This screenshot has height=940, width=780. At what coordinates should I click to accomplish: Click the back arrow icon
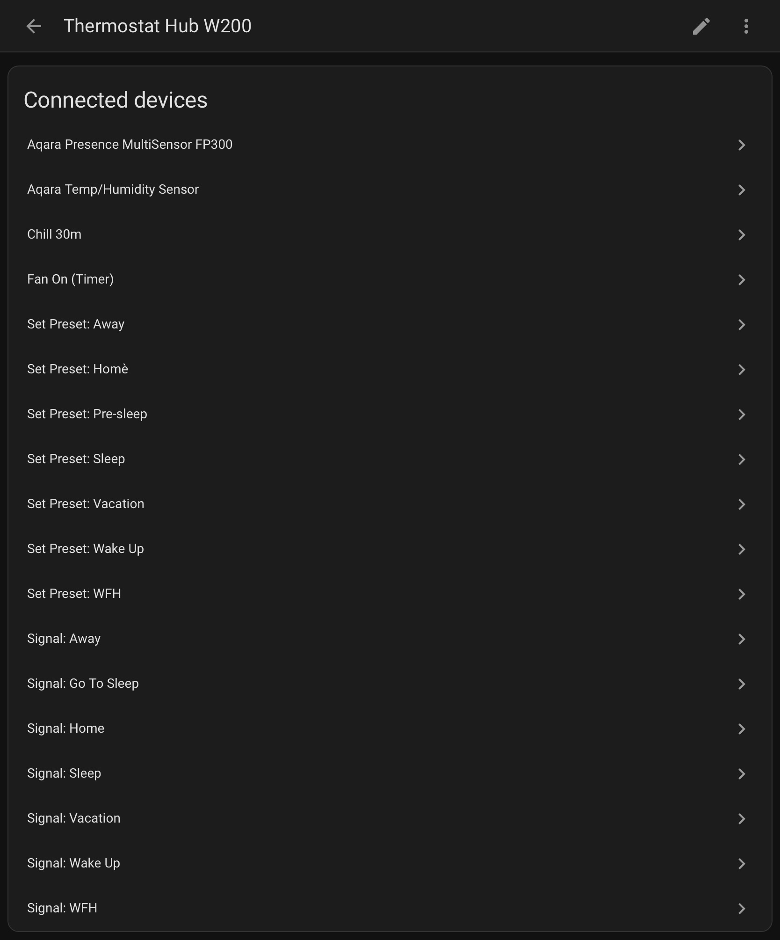coord(34,26)
